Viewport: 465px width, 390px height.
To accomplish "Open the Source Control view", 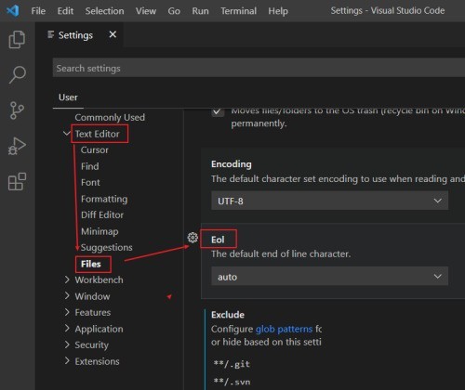I will click(17, 110).
